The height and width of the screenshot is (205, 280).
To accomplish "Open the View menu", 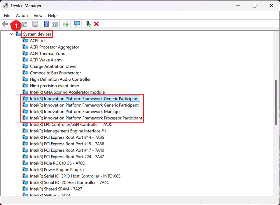I will [38, 15].
